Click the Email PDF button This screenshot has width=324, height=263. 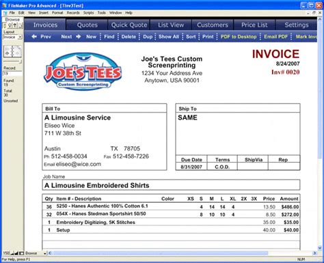tap(275, 36)
